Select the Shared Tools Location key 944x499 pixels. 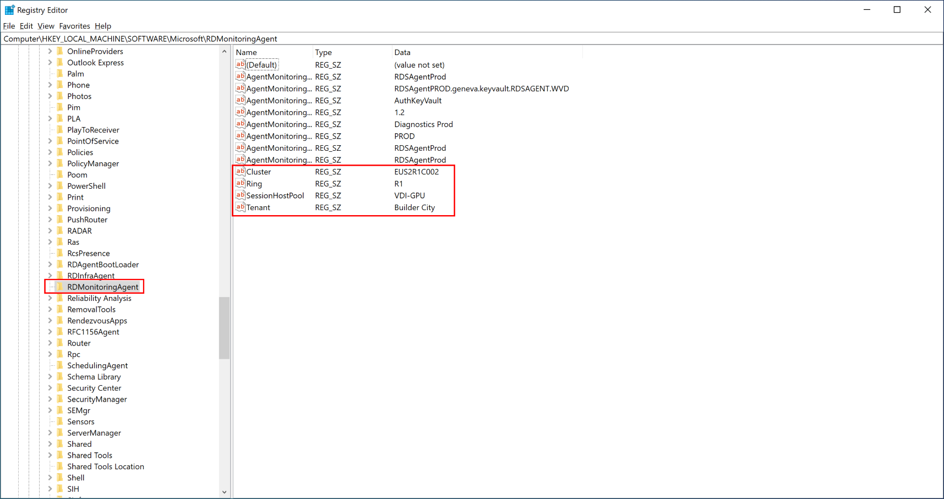pyautogui.click(x=106, y=467)
